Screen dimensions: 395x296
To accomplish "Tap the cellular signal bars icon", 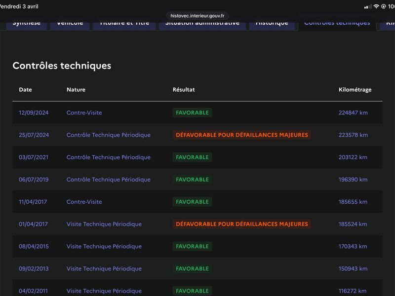I will coord(368,6).
